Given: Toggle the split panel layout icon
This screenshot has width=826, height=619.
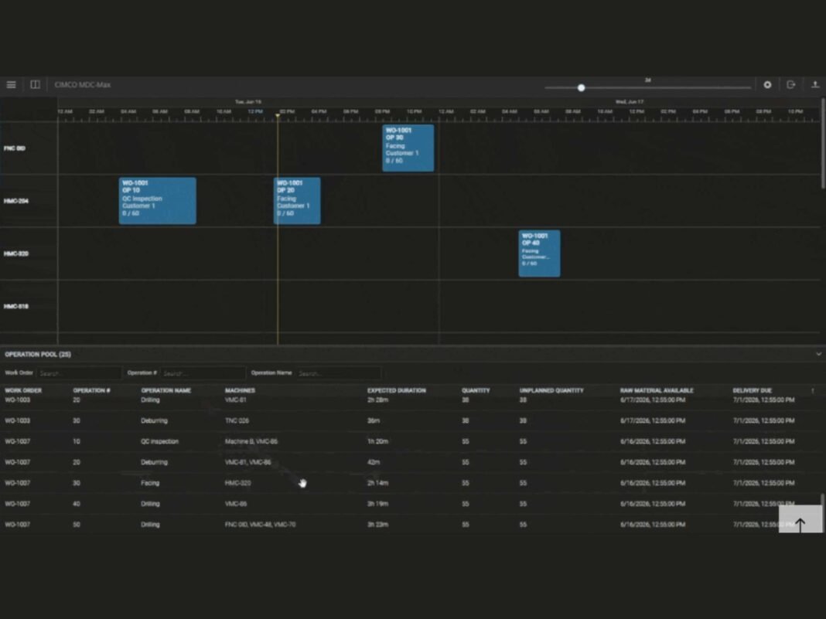Looking at the screenshot, I should point(36,85).
